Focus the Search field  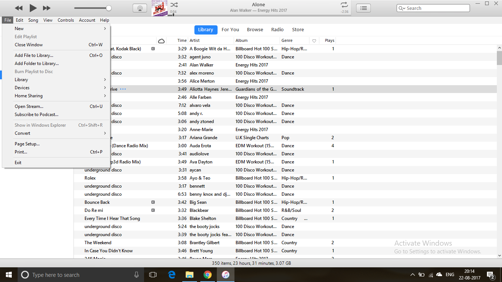click(433, 8)
